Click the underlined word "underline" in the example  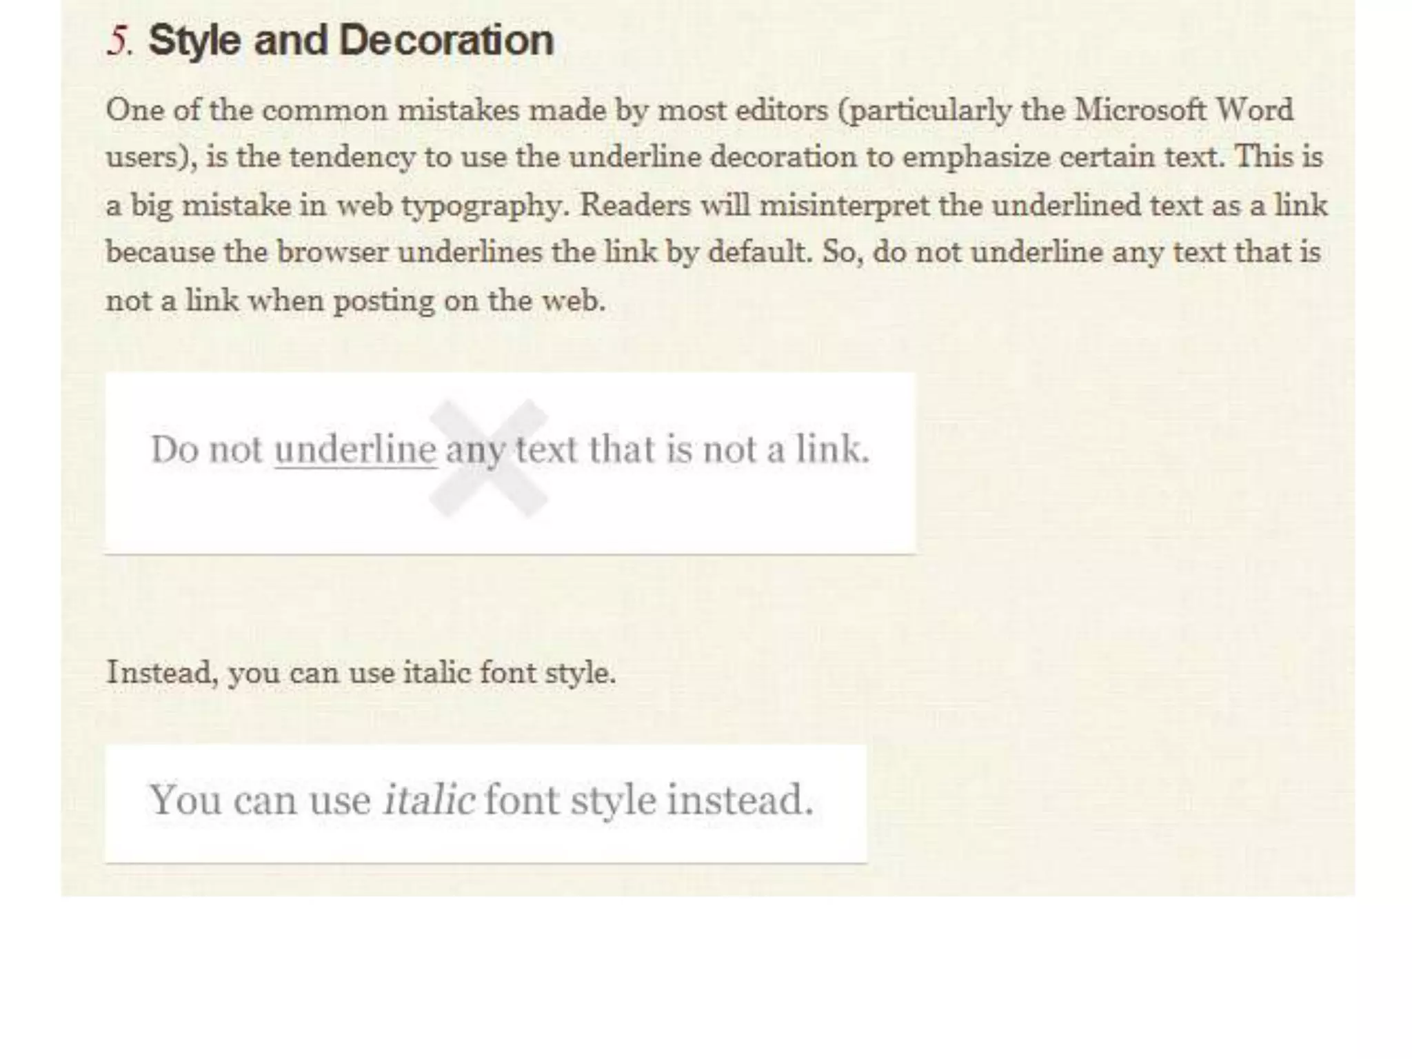point(356,450)
